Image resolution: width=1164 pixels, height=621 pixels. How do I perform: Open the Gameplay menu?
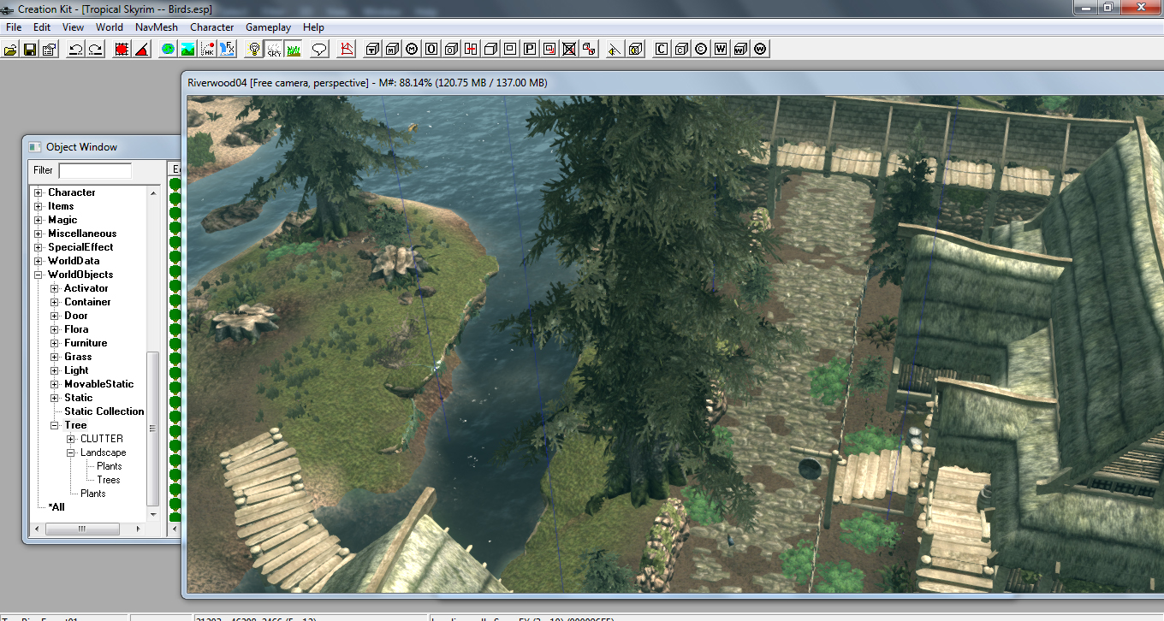[269, 27]
